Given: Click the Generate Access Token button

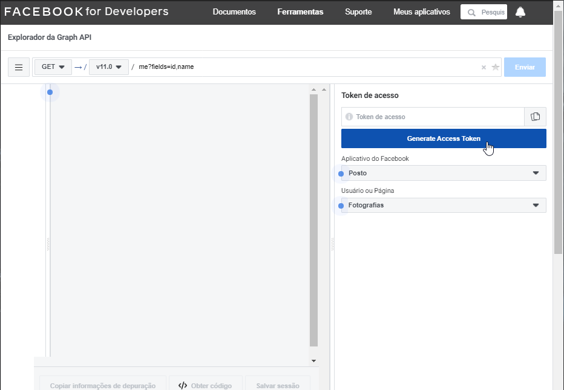Looking at the screenshot, I should point(444,138).
